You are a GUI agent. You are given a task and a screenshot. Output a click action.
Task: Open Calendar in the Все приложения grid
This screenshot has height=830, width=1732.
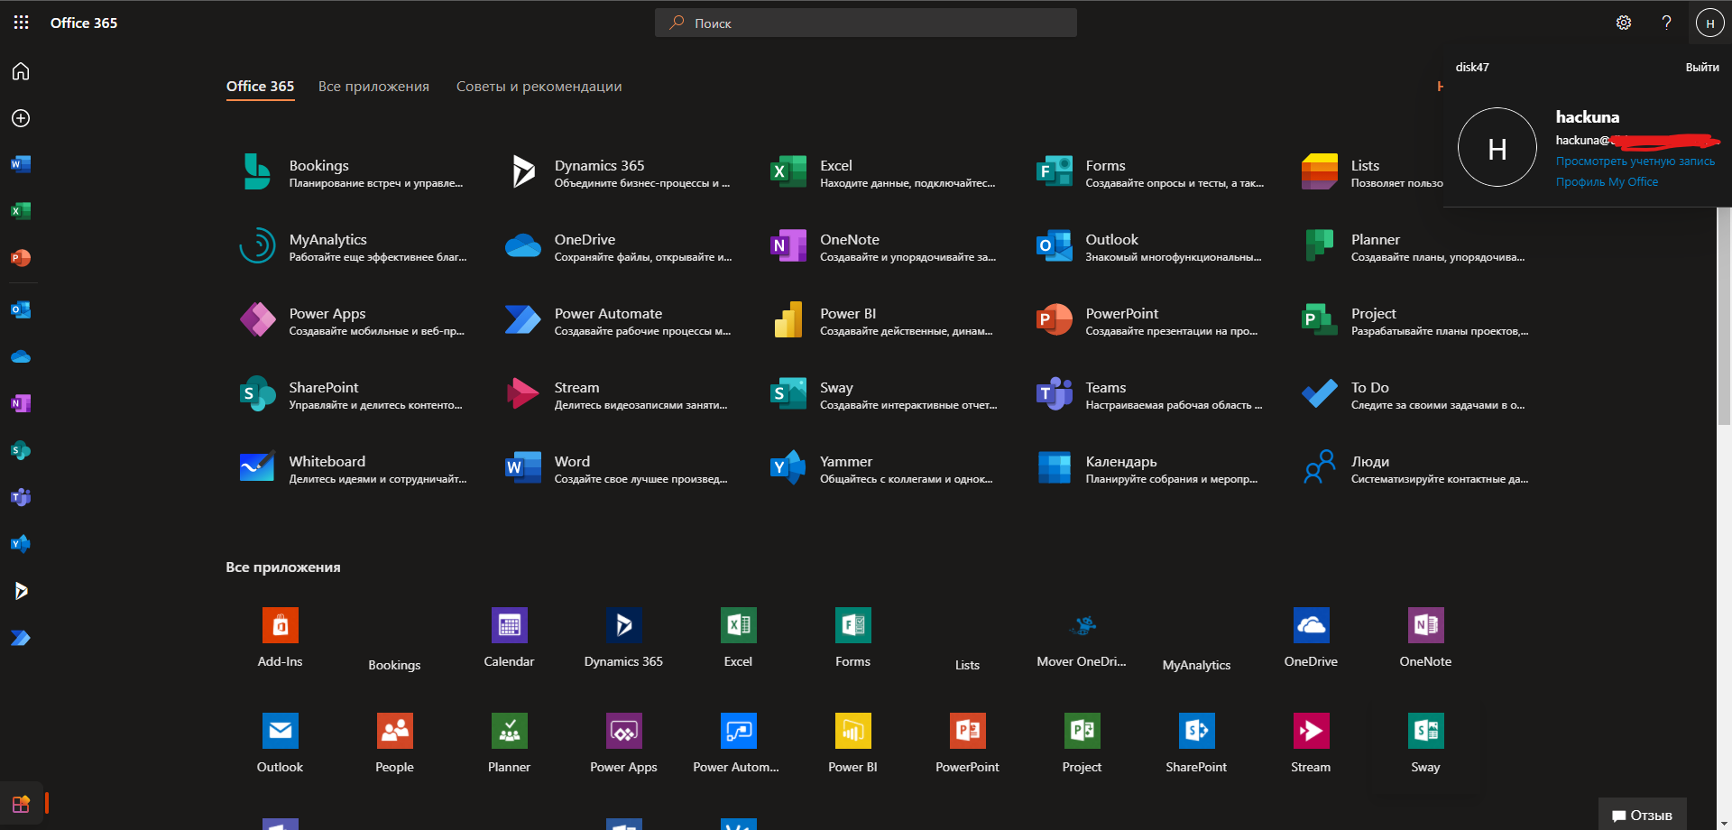[510, 638]
